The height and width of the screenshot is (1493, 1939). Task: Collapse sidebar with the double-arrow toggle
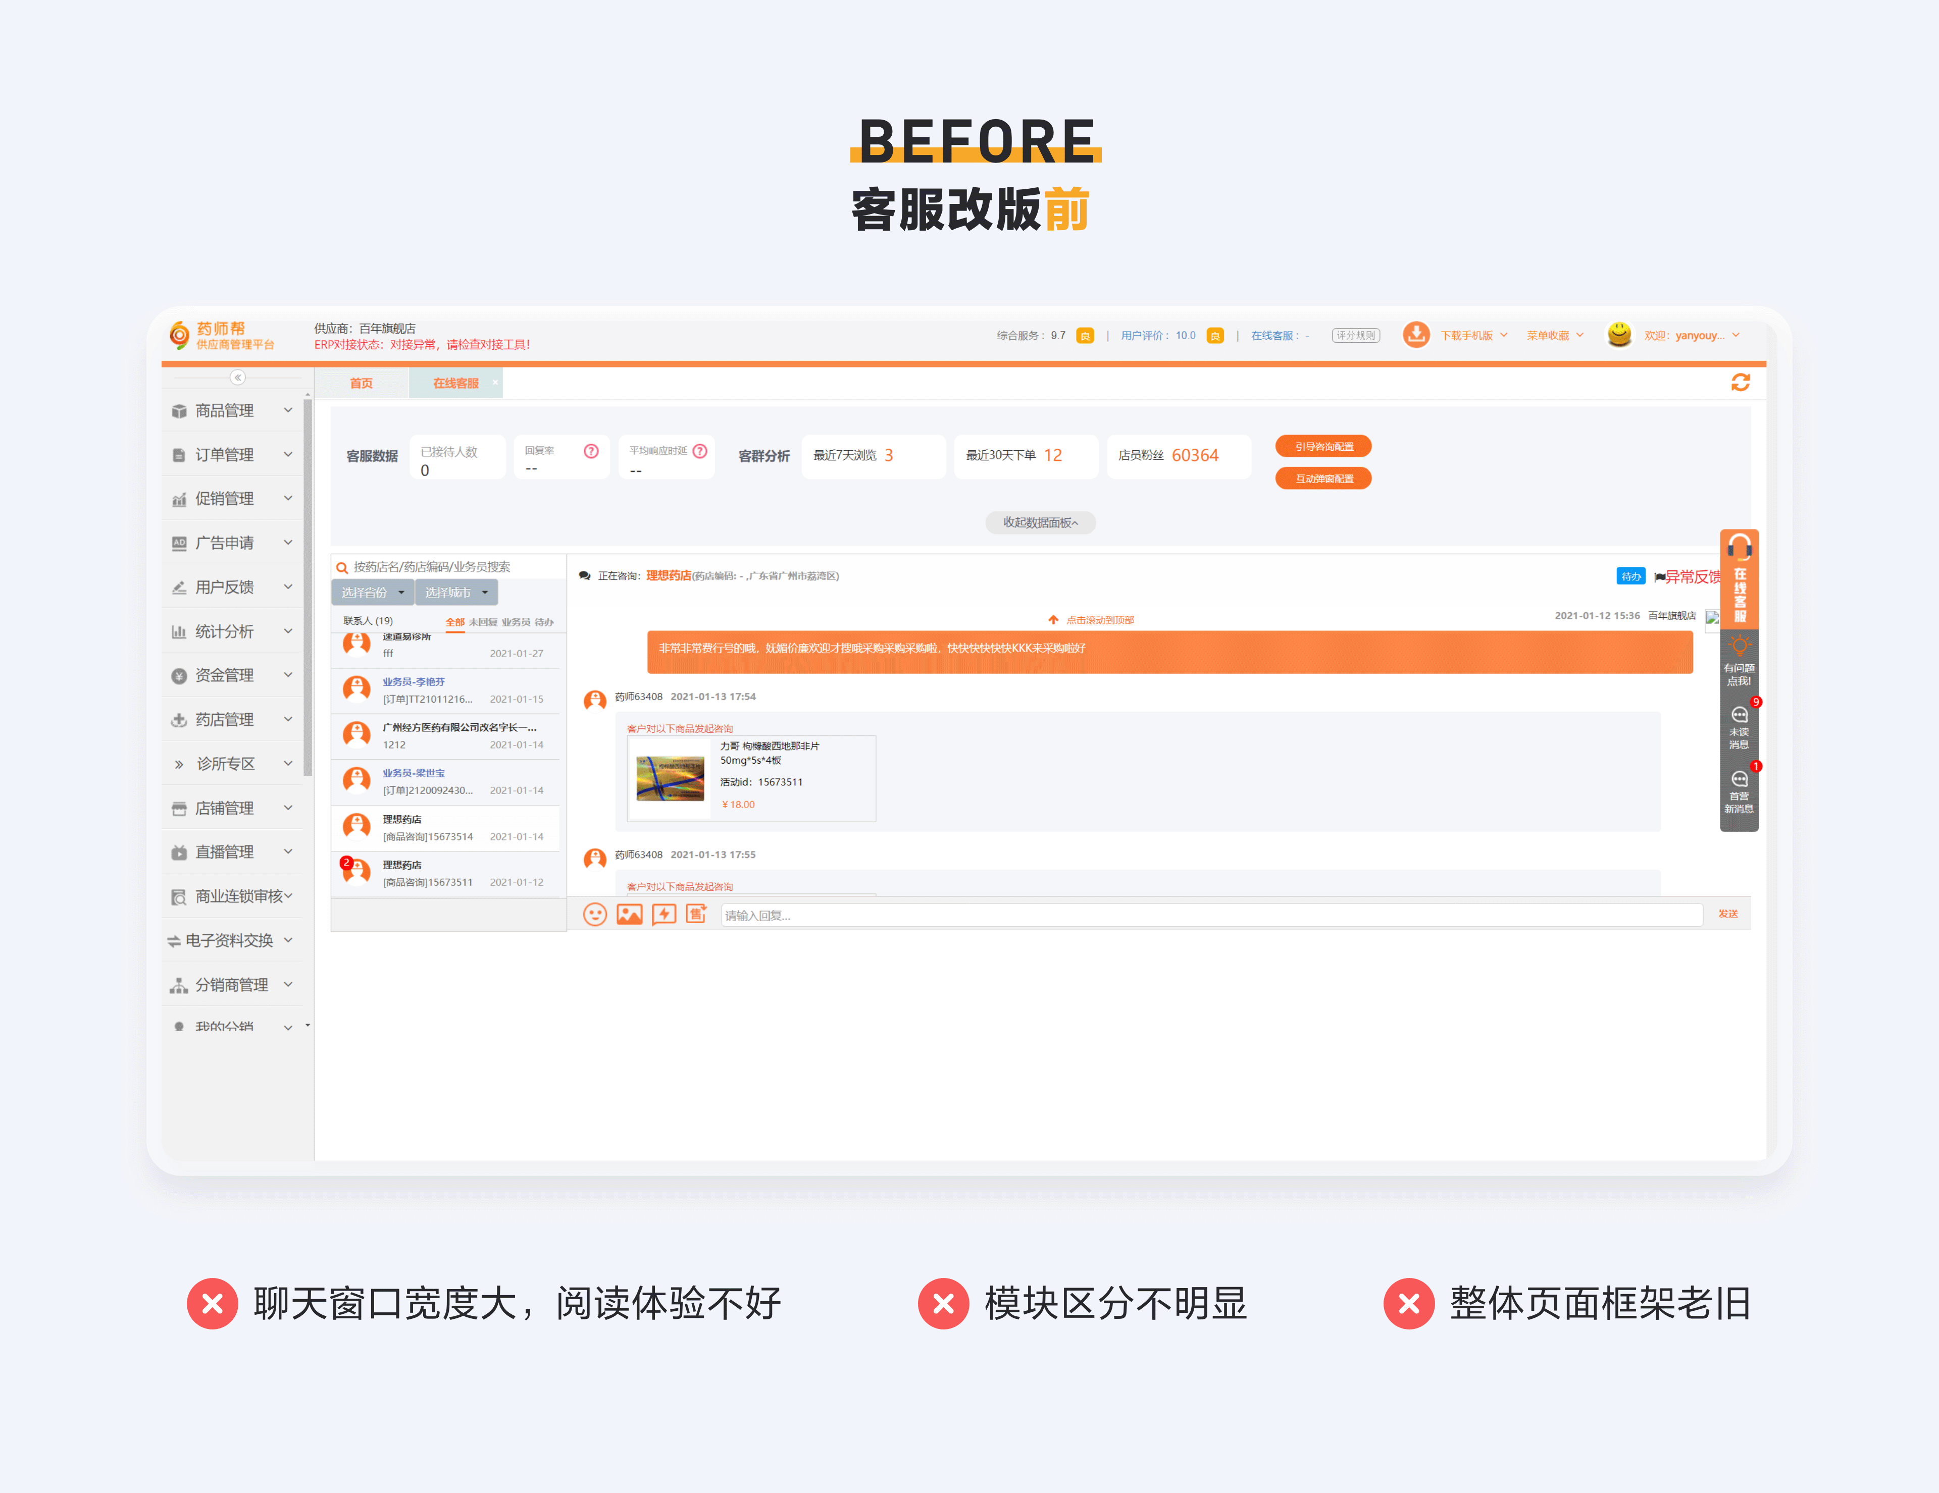click(x=237, y=377)
